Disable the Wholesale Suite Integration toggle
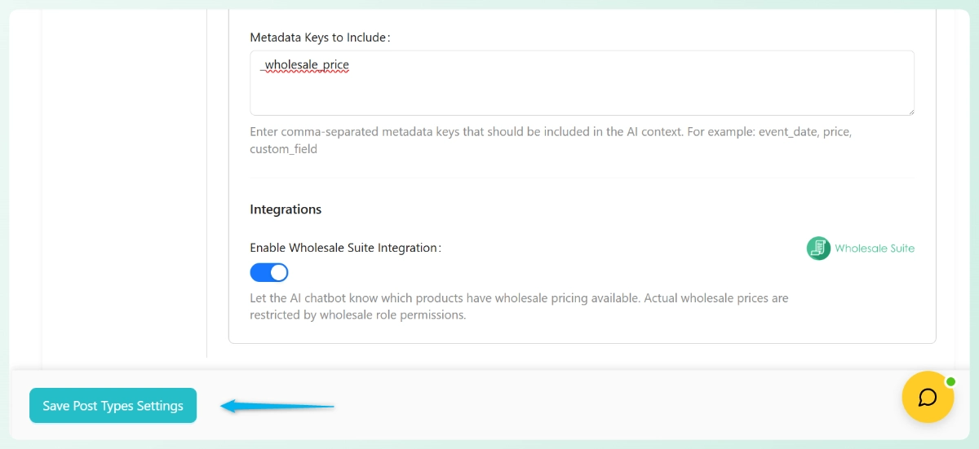This screenshot has height=449, width=979. click(269, 272)
